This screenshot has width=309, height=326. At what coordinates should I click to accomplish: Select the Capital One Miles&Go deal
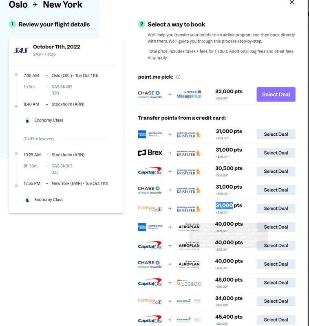(x=276, y=282)
